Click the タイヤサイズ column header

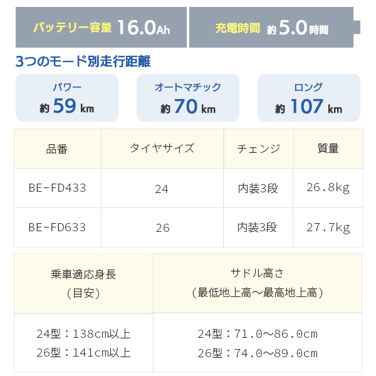(x=162, y=149)
